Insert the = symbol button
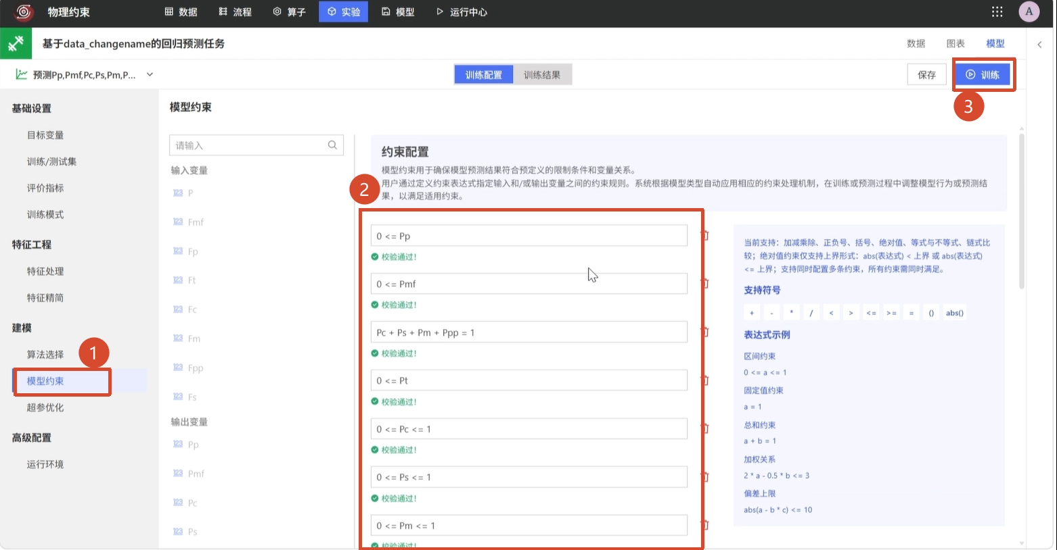1057x550 pixels. [912, 313]
